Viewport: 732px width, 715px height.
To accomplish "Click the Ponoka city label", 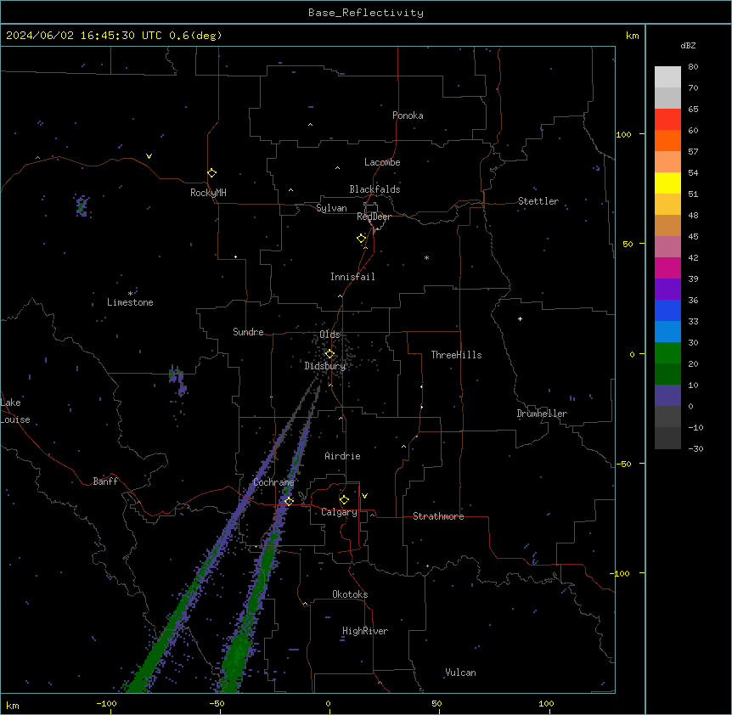I will pyautogui.click(x=408, y=115).
